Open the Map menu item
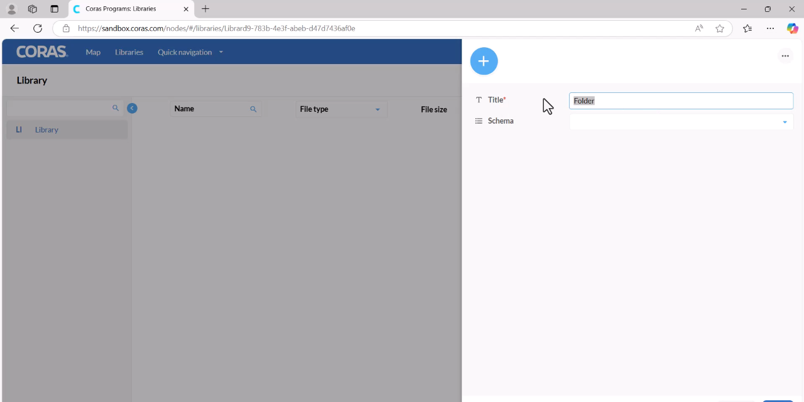 click(x=93, y=52)
